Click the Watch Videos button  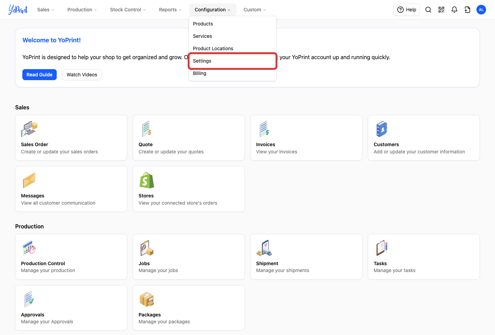click(82, 75)
